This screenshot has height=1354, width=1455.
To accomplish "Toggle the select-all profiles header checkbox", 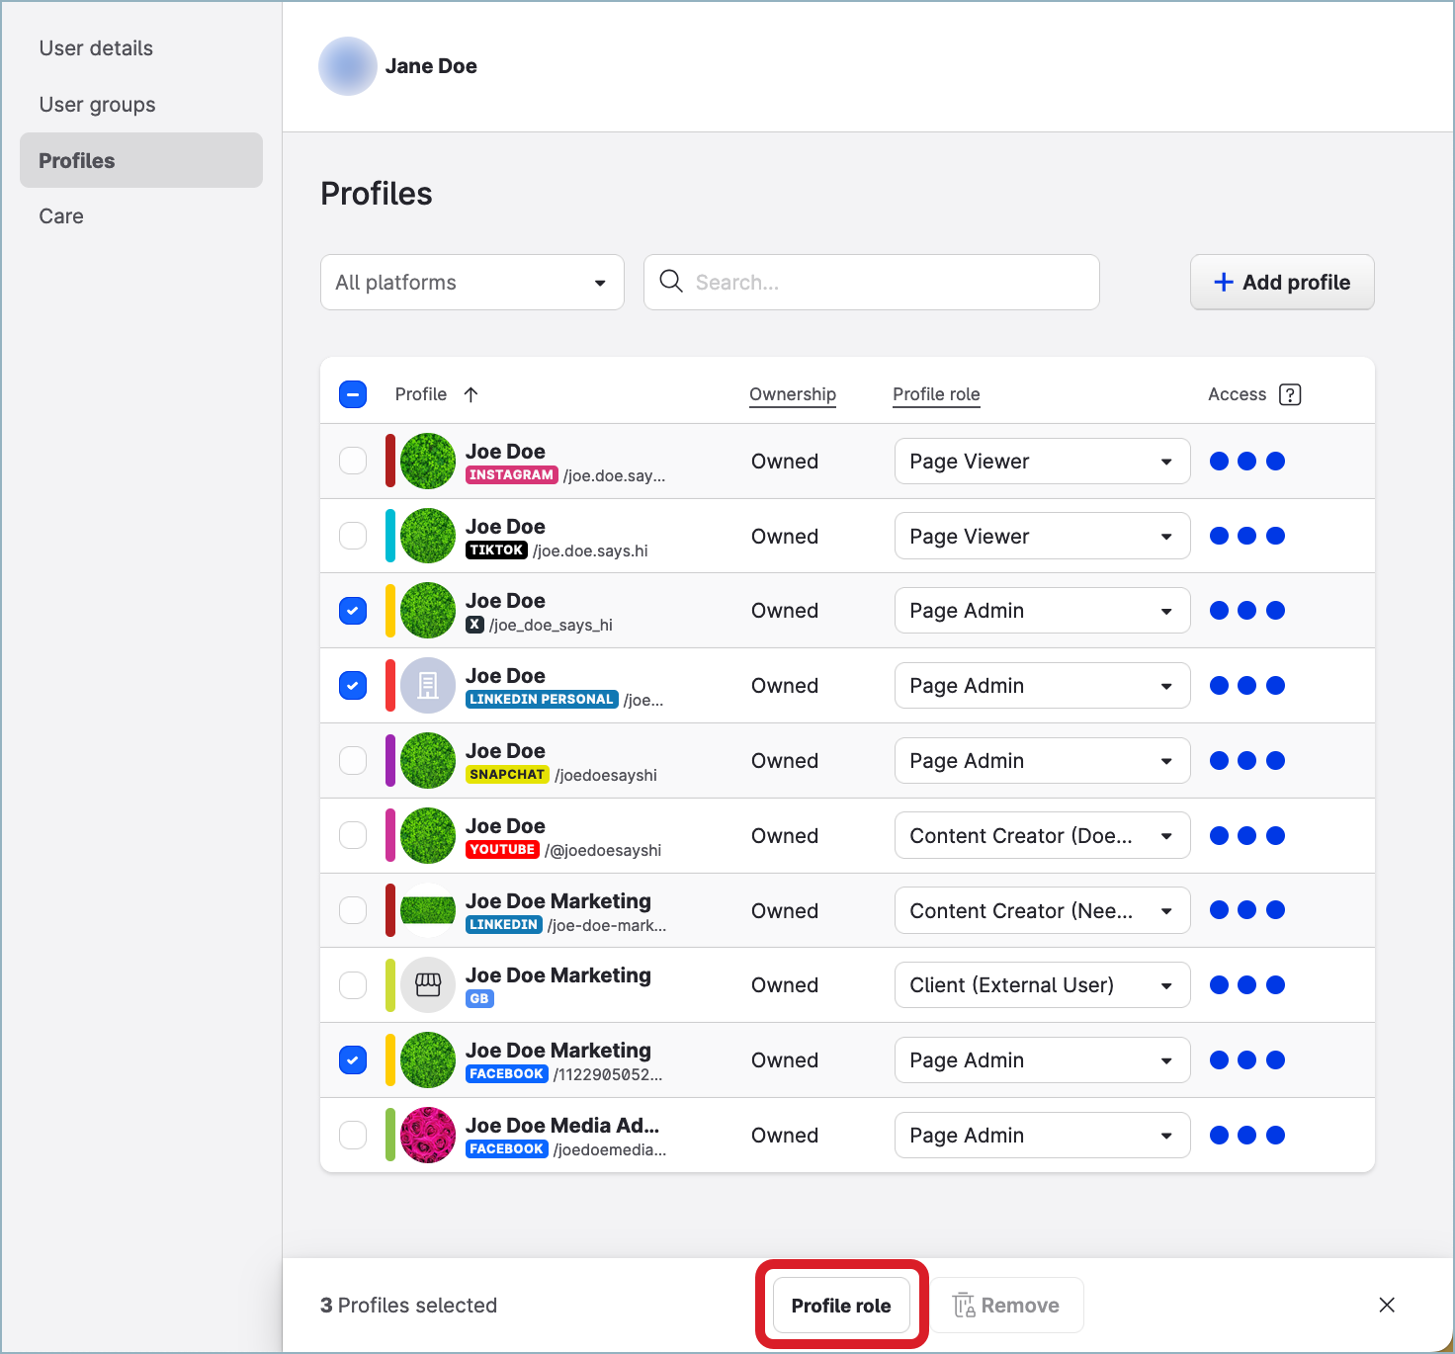I will [x=353, y=394].
